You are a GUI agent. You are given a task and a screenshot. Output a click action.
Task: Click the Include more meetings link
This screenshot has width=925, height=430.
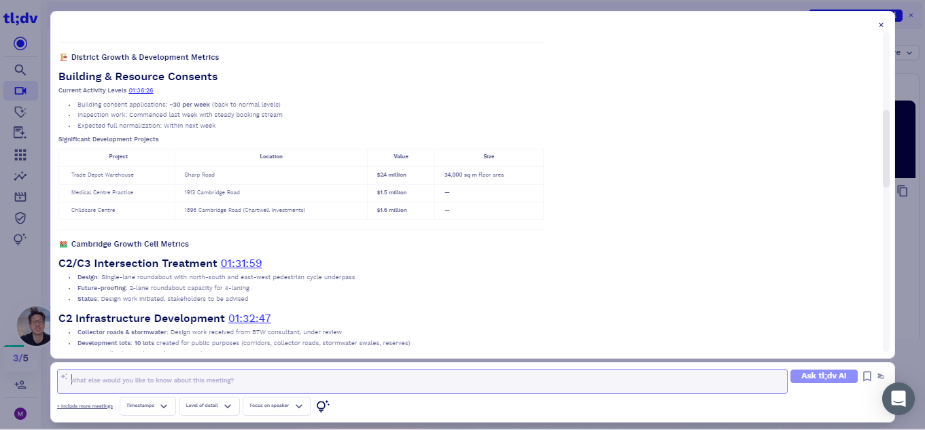(x=85, y=406)
